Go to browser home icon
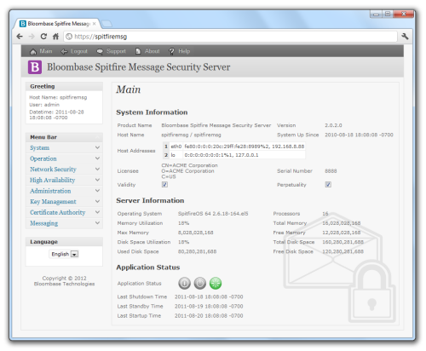 point(55,37)
